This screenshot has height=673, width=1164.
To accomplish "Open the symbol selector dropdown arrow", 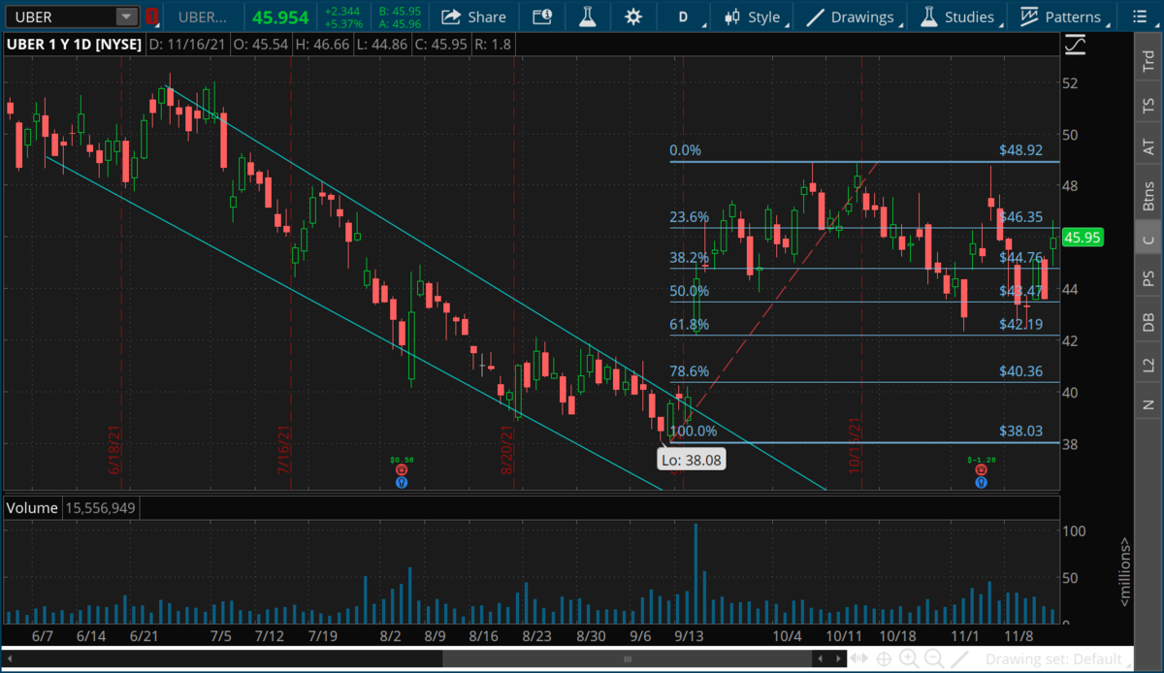I will click(127, 16).
